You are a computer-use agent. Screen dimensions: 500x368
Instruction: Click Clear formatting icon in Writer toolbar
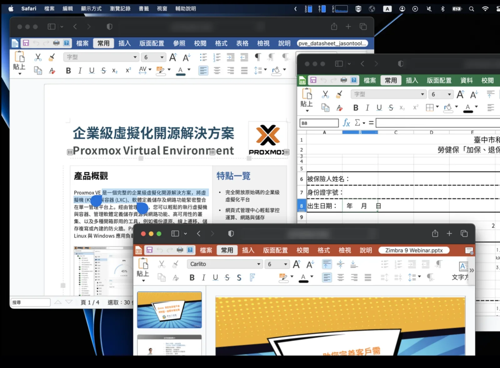(52, 71)
